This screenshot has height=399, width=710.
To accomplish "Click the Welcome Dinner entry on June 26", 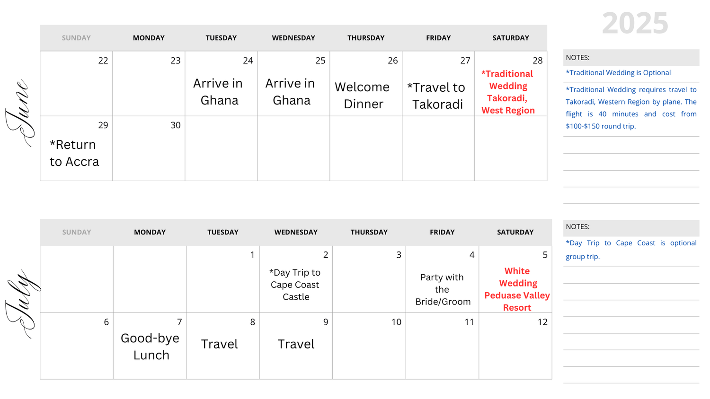I will [x=363, y=95].
